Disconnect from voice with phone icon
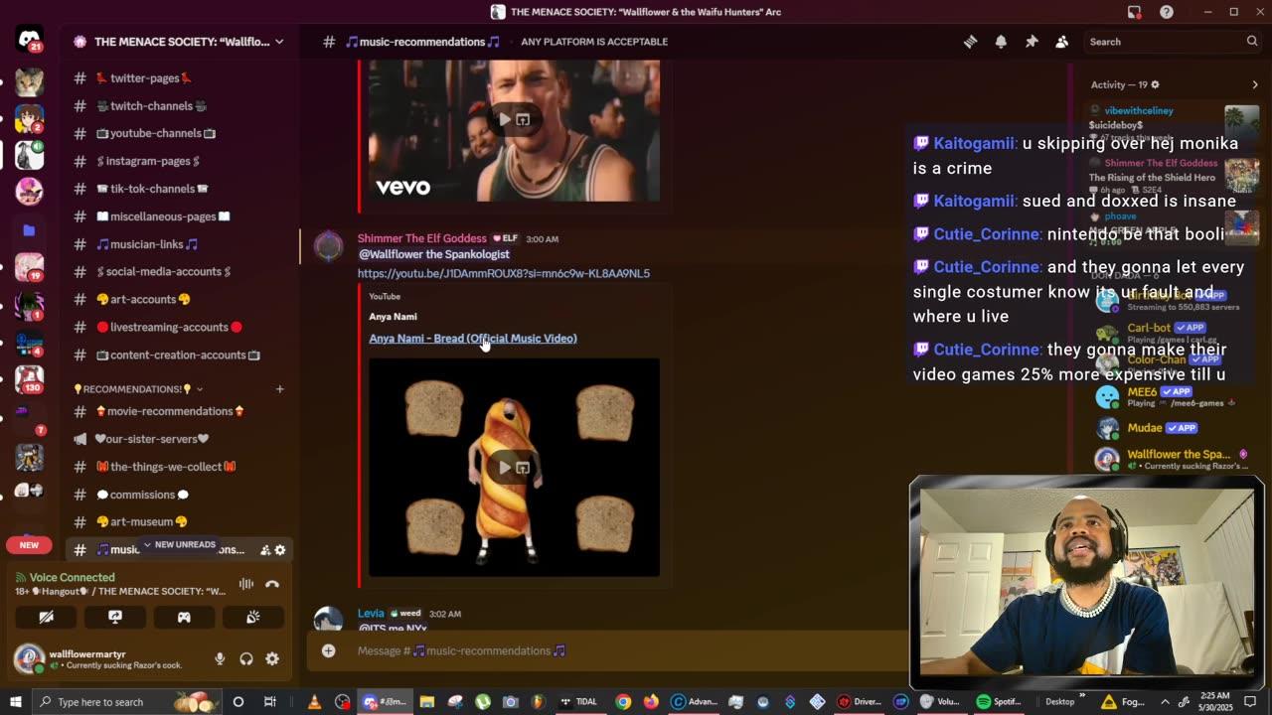 pyautogui.click(x=272, y=584)
